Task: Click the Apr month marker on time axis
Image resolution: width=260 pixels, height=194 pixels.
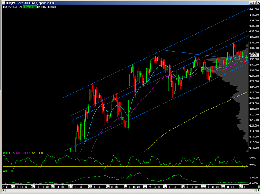Action: pyautogui.click(x=125, y=187)
